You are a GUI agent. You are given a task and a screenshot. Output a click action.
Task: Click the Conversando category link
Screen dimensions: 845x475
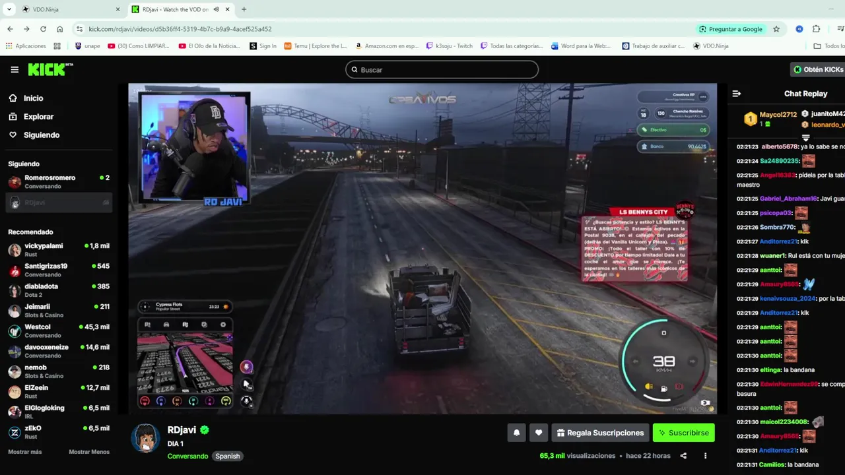[x=187, y=456]
